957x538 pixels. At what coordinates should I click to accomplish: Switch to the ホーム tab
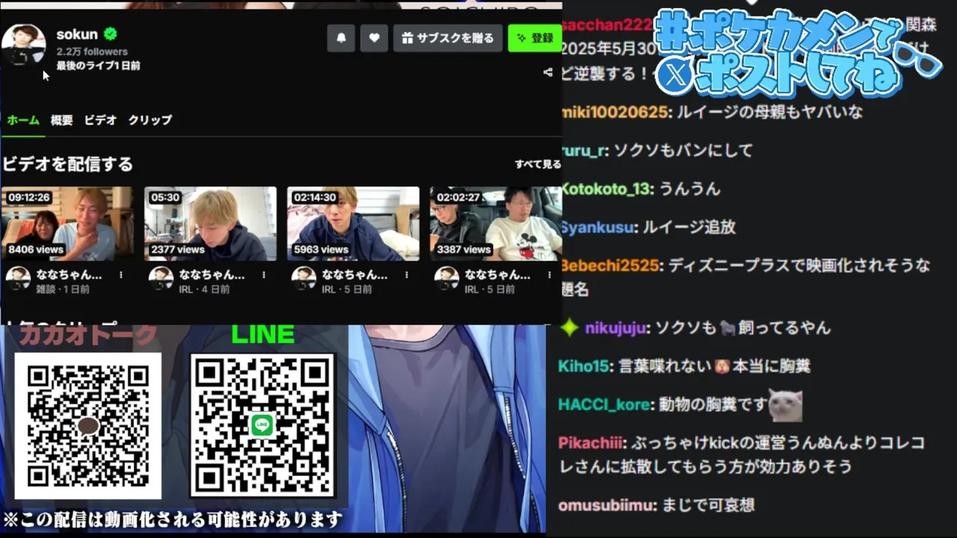tap(23, 120)
